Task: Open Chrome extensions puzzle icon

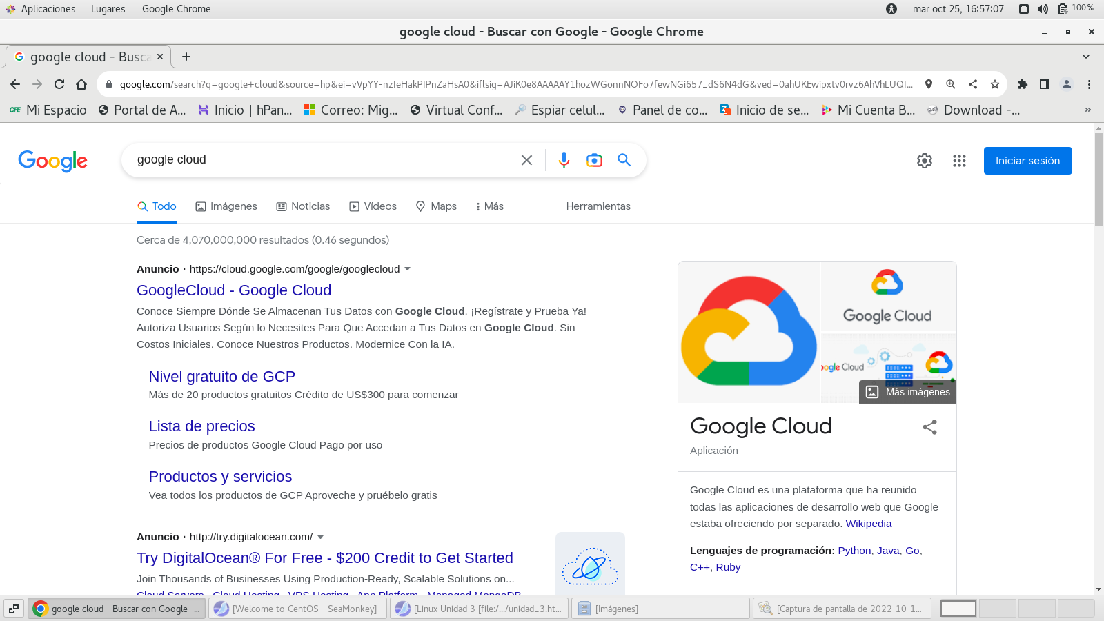Action: (x=1023, y=84)
